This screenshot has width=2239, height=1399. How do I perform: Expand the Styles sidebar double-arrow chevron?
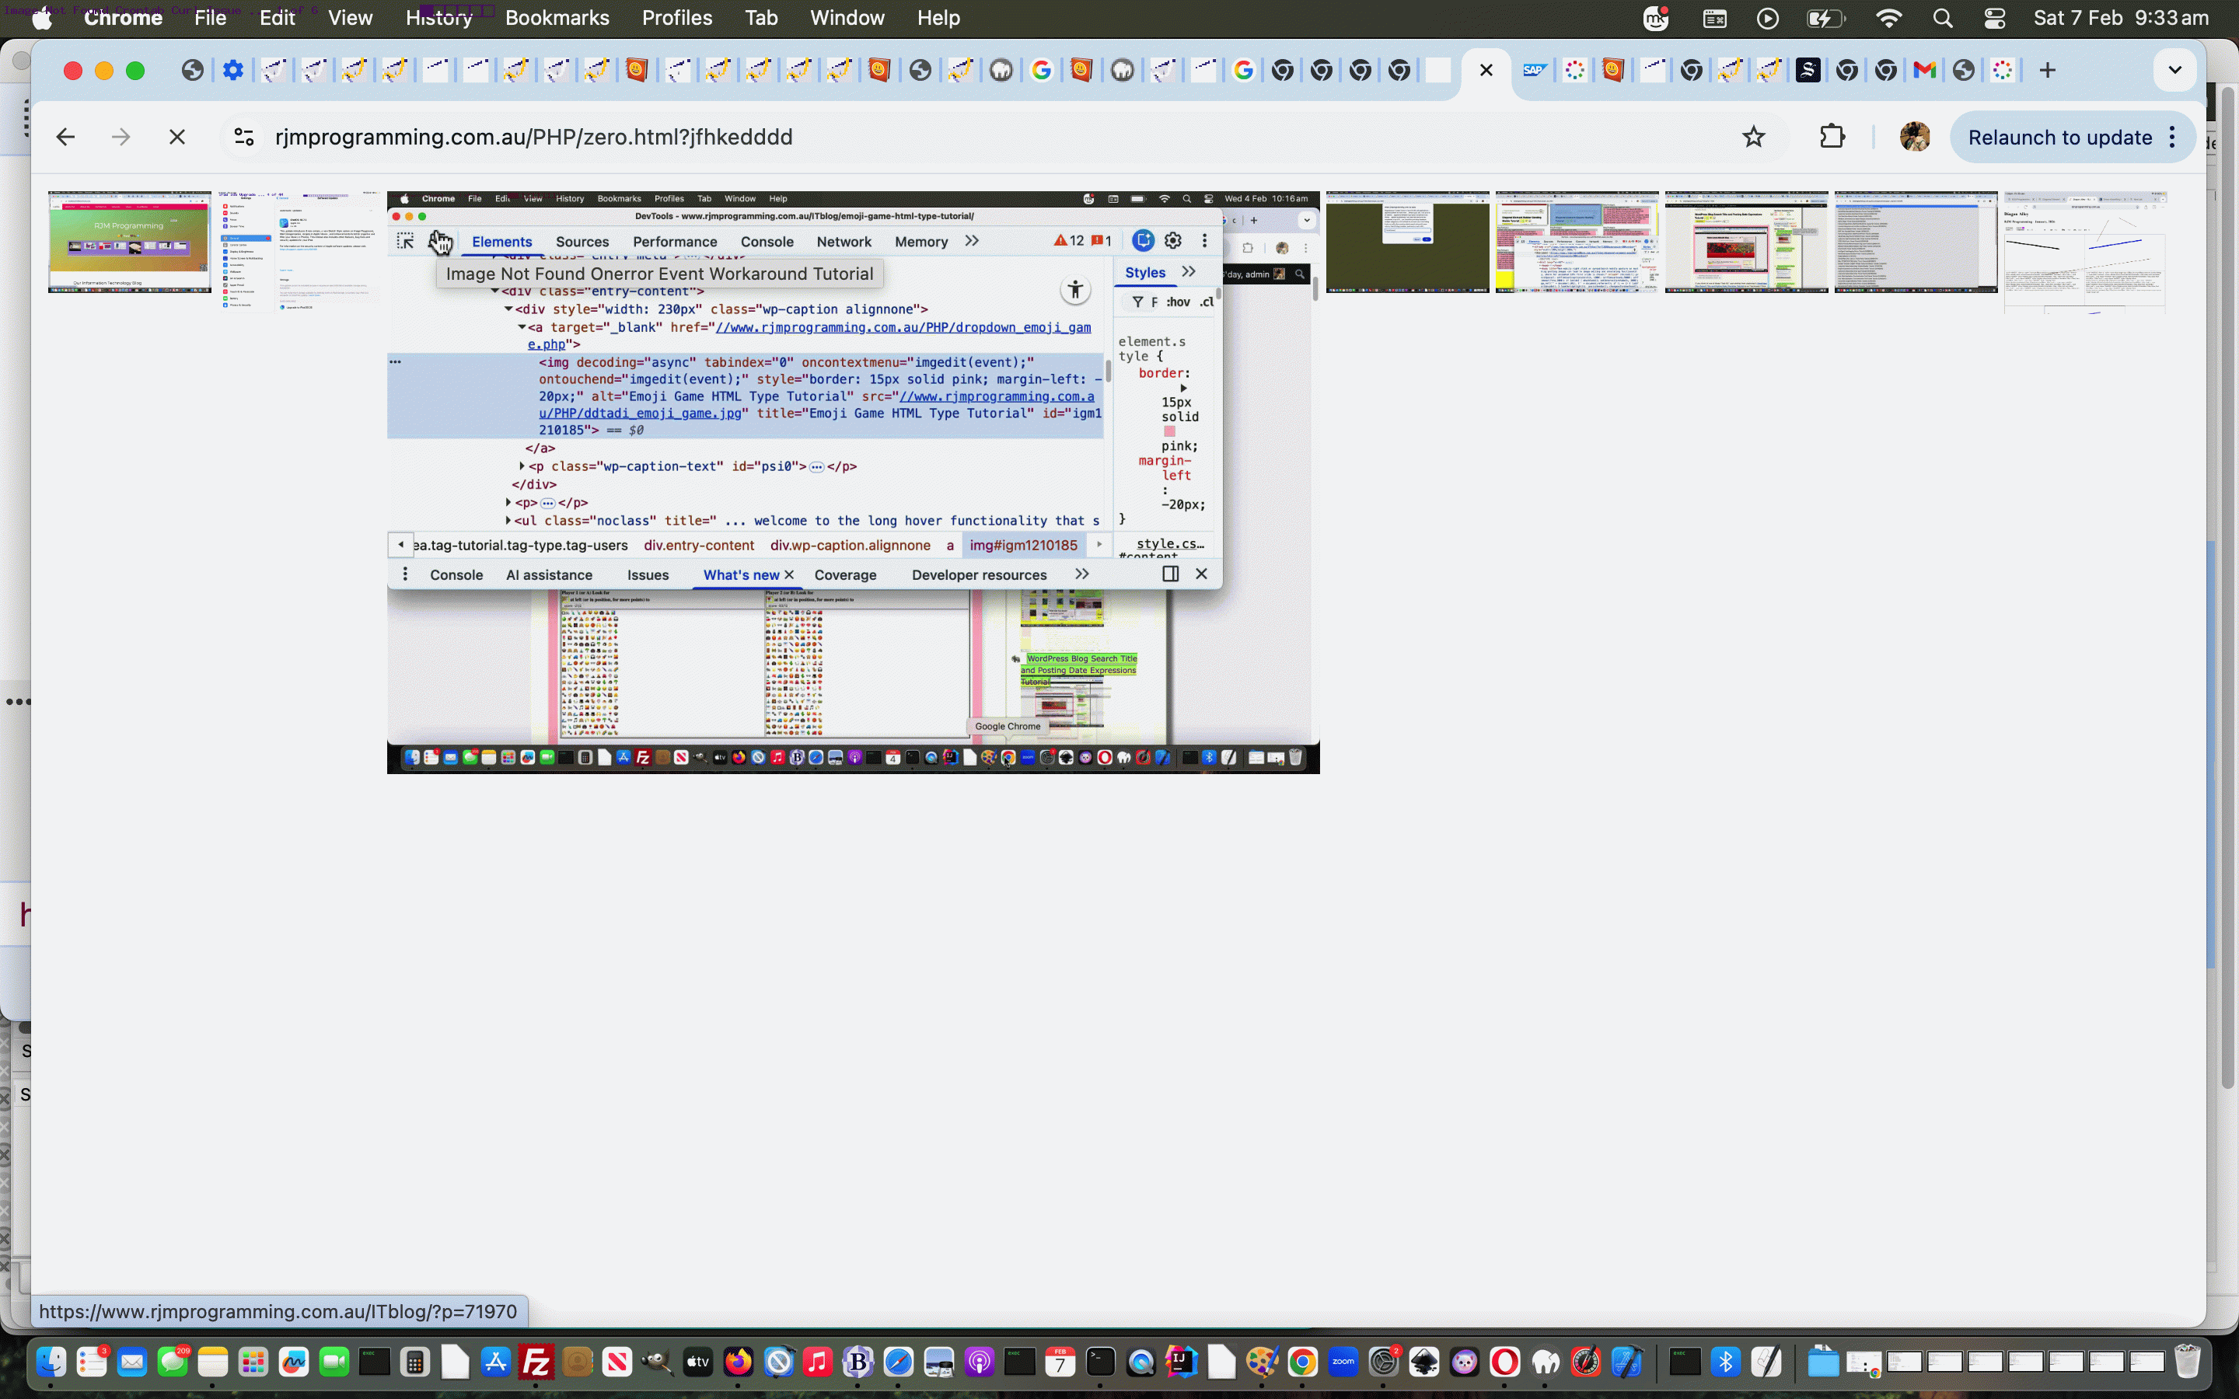1189,271
